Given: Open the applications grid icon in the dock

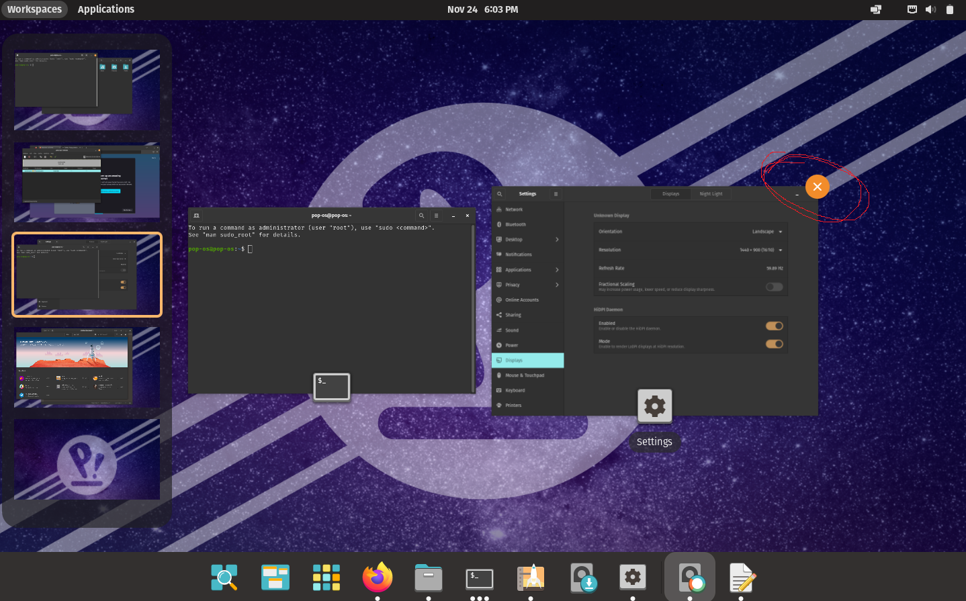Looking at the screenshot, I should pos(326,578).
